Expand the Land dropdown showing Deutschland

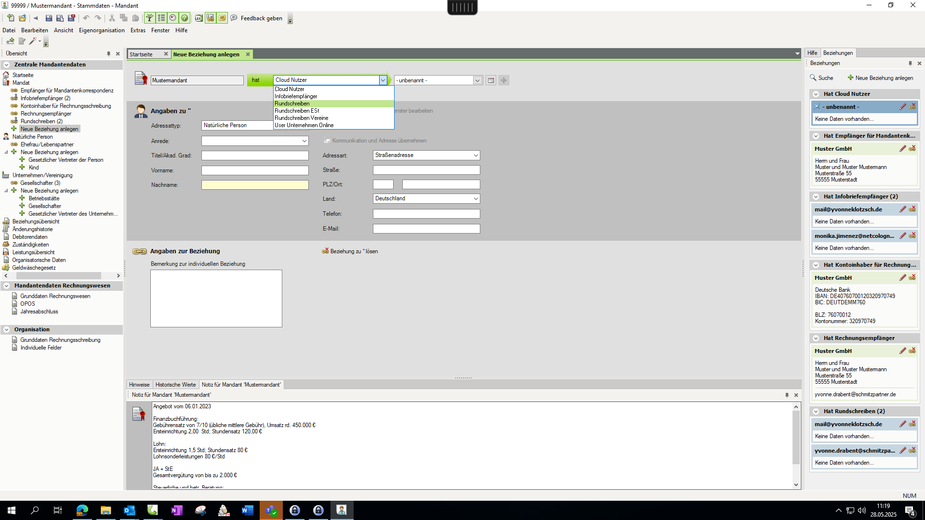[x=476, y=199]
